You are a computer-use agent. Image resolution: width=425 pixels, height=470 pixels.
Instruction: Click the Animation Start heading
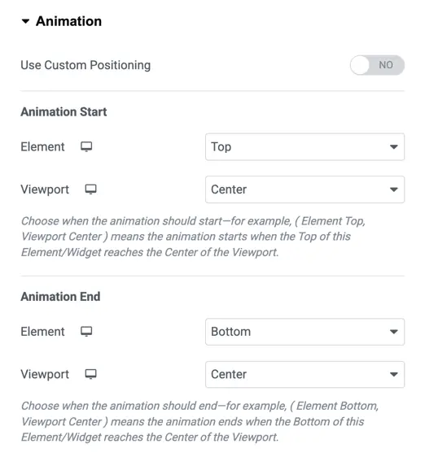pyautogui.click(x=64, y=111)
